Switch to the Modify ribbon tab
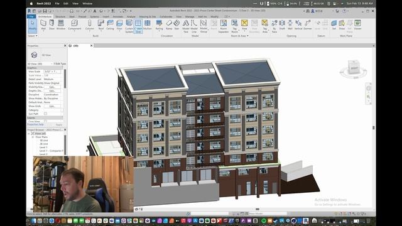Screen dimensions: 402x226 click(215, 17)
